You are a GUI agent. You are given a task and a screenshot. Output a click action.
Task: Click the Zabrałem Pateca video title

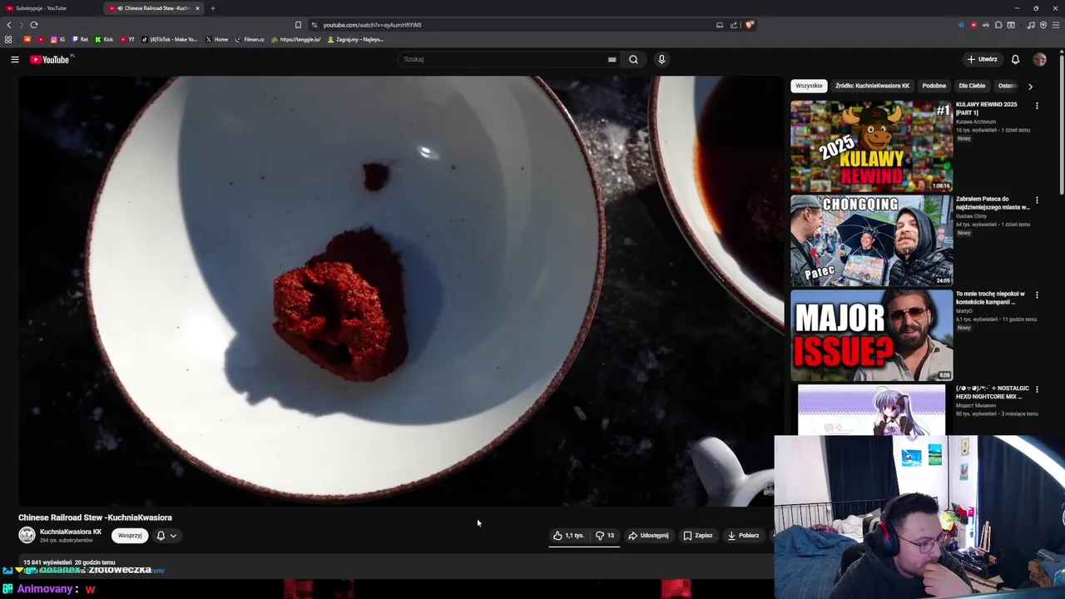click(993, 203)
